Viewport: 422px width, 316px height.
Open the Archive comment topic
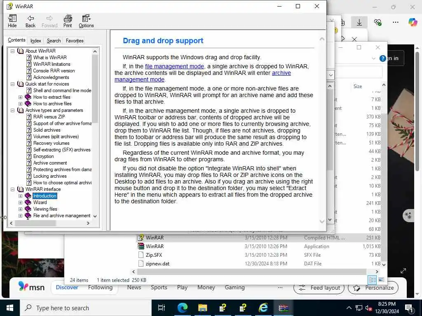click(50, 163)
